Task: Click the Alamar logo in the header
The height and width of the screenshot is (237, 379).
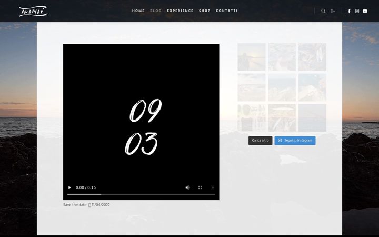Action: 33,11
